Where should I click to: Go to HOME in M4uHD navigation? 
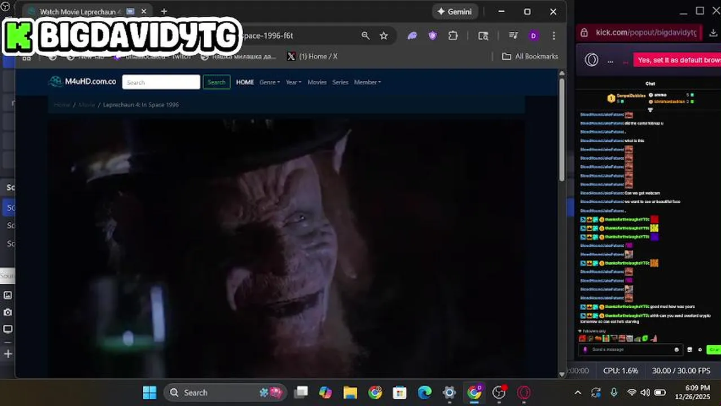[x=245, y=82]
